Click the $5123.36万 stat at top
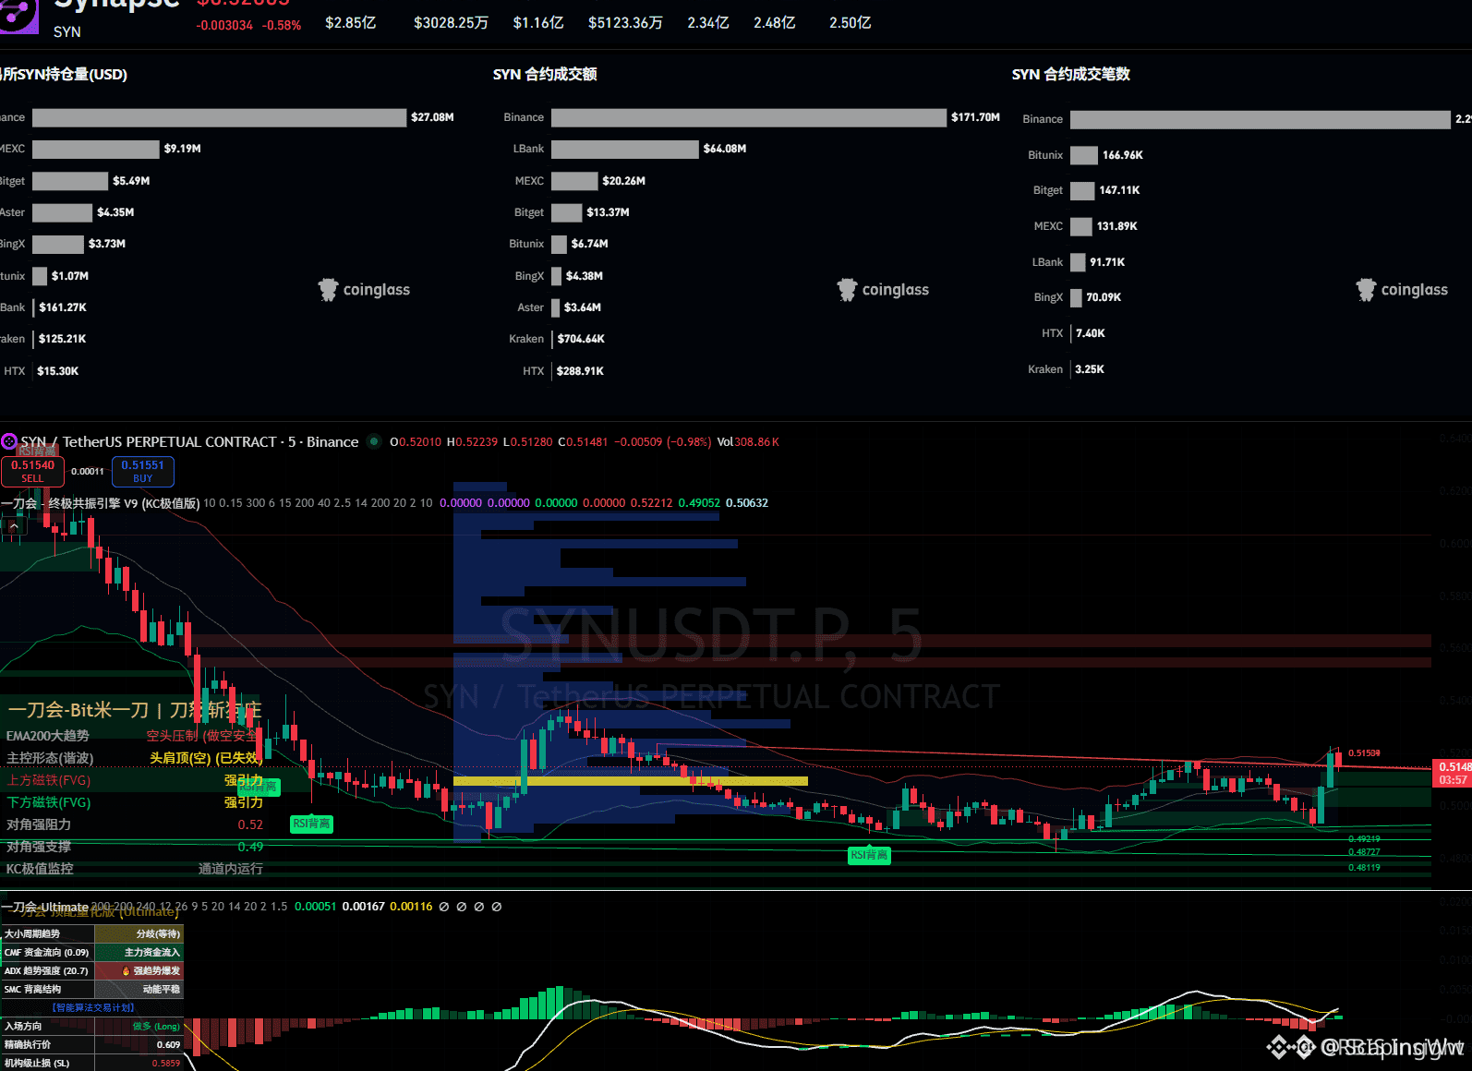The width and height of the screenshot is (1472, 1071). pos(625,23)
